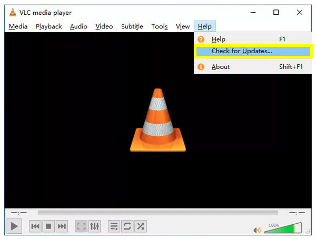Toggle random shuffle playback
This screenshot has width=316, height=239.
(x=141, y=226)
